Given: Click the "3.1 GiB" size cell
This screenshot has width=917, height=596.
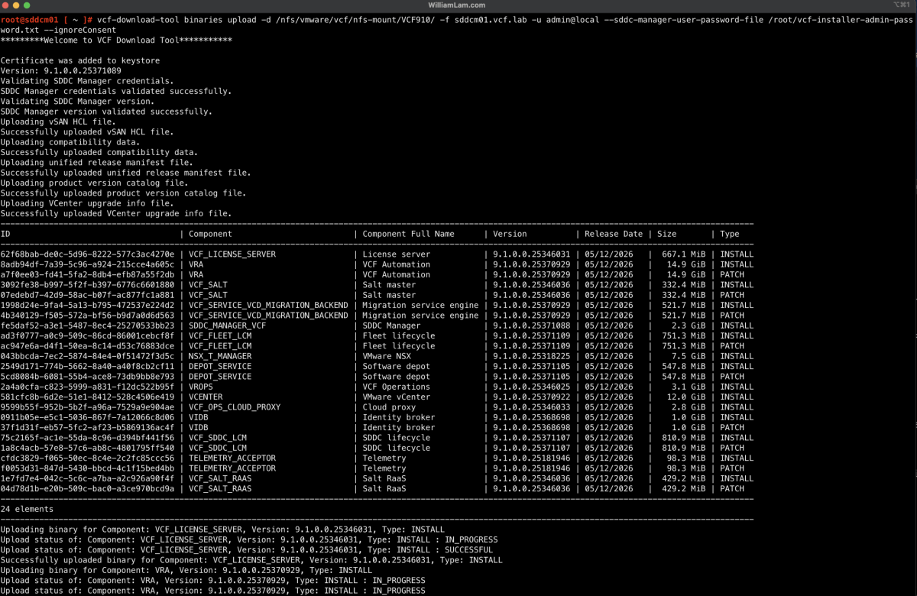Looking at the screenshot, I should [x=689, y=387].
